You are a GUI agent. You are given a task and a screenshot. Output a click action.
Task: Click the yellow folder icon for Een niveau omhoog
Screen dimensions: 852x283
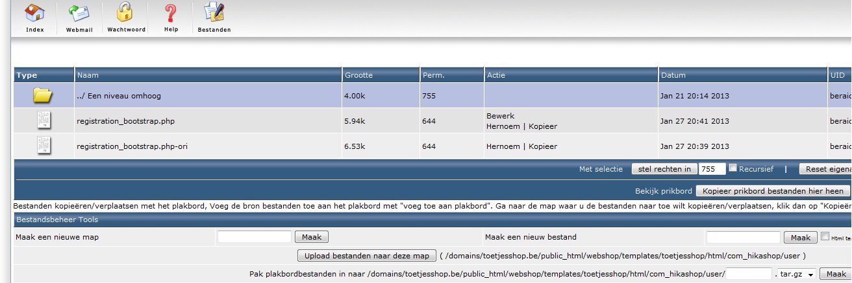point(44,96)
